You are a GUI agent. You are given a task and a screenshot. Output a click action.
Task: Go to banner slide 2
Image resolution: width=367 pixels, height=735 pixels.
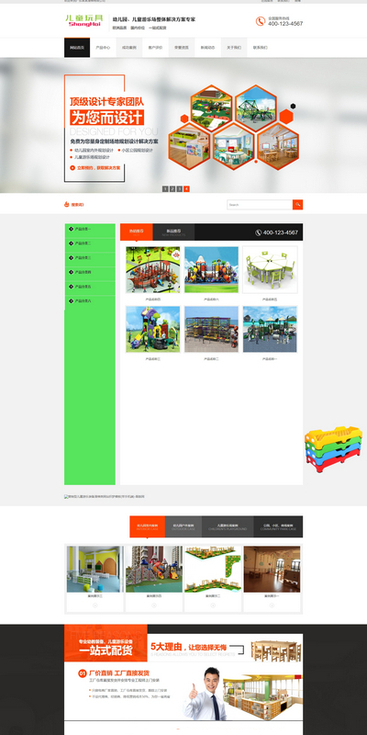172,189
